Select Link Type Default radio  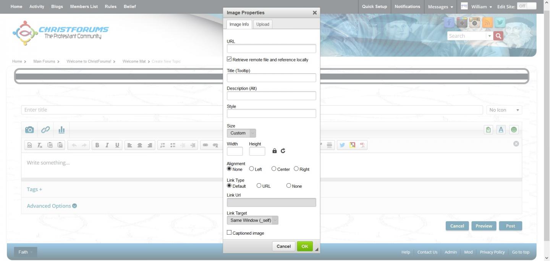[229, 185]
